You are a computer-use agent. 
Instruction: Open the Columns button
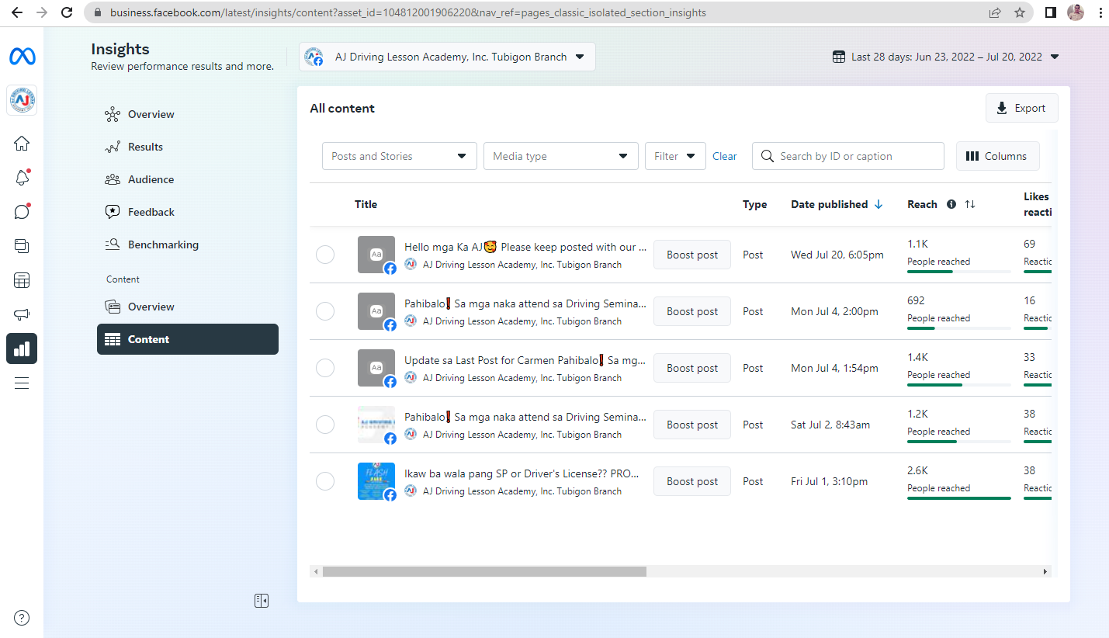(997, 156)
